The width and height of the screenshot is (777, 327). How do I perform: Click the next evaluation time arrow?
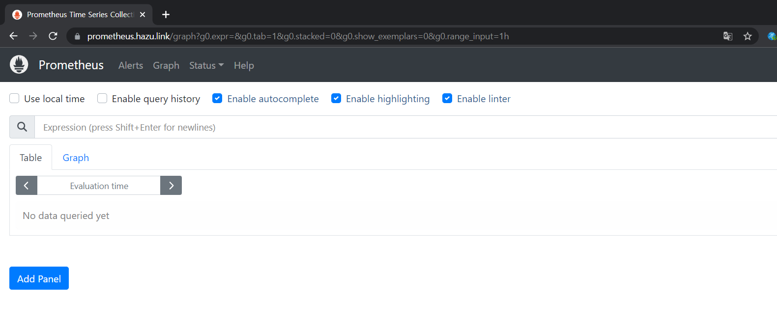(171, 185)
